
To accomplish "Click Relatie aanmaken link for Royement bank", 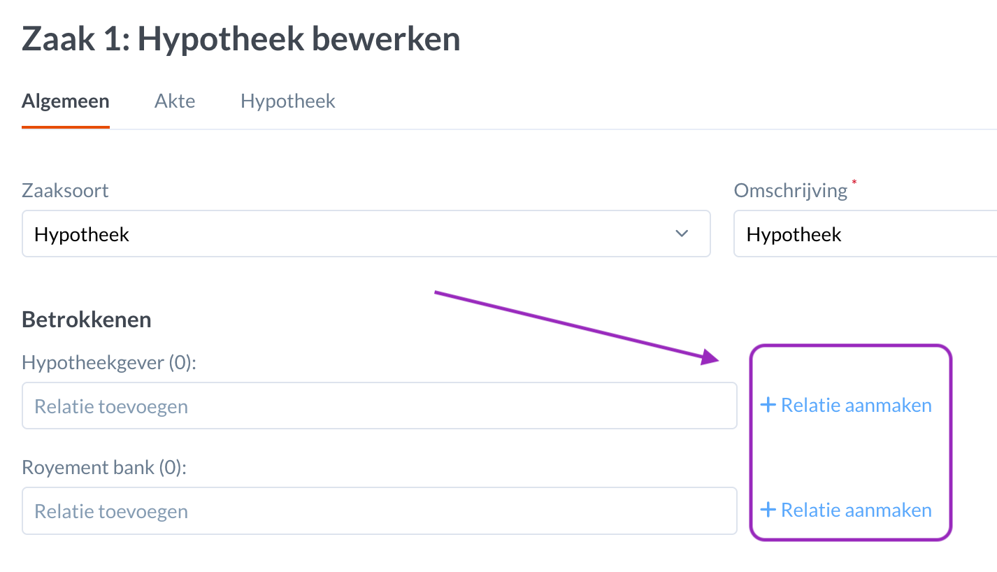I will click(856, 510).
